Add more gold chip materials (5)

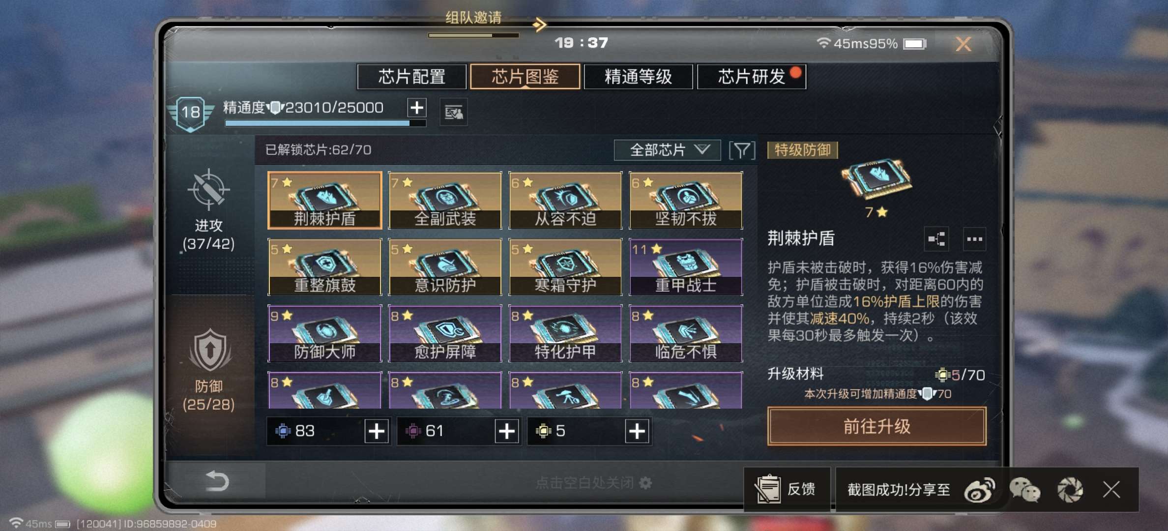[637, 431]
